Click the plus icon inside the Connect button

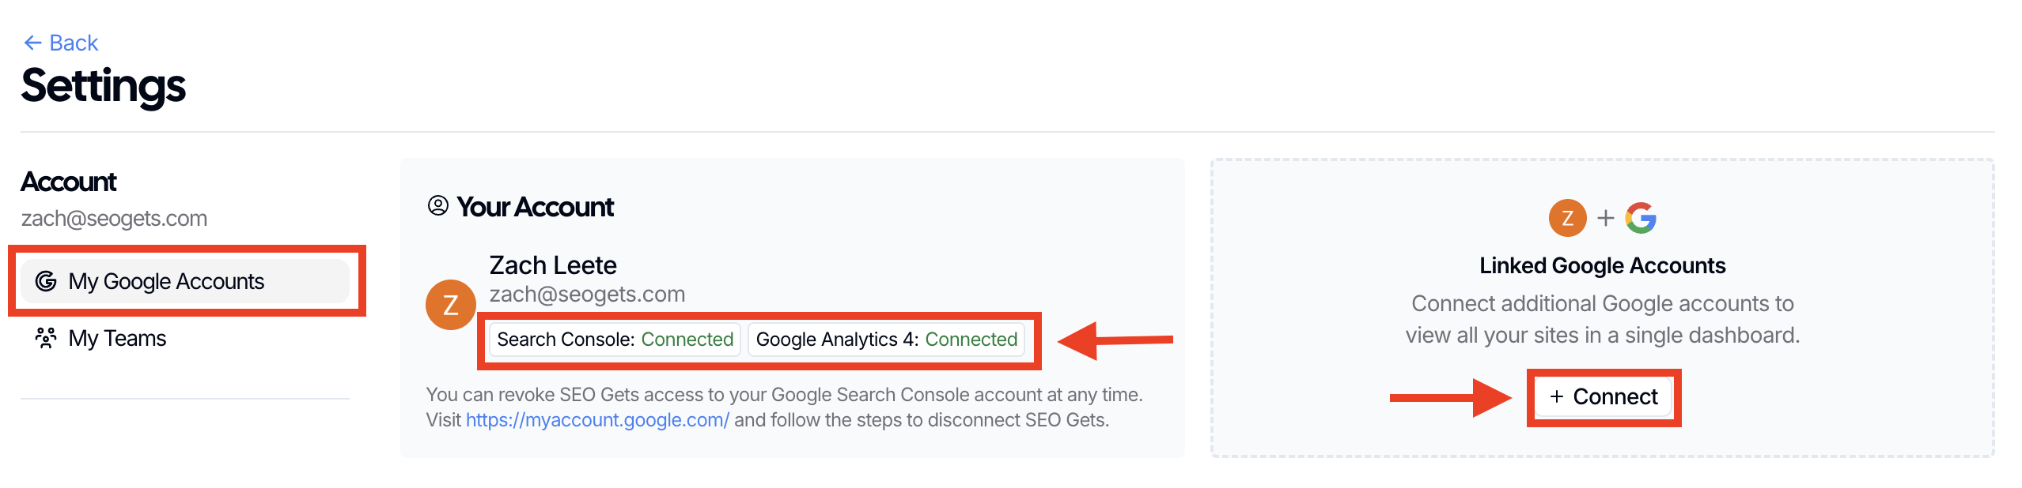coord(1556,396)
